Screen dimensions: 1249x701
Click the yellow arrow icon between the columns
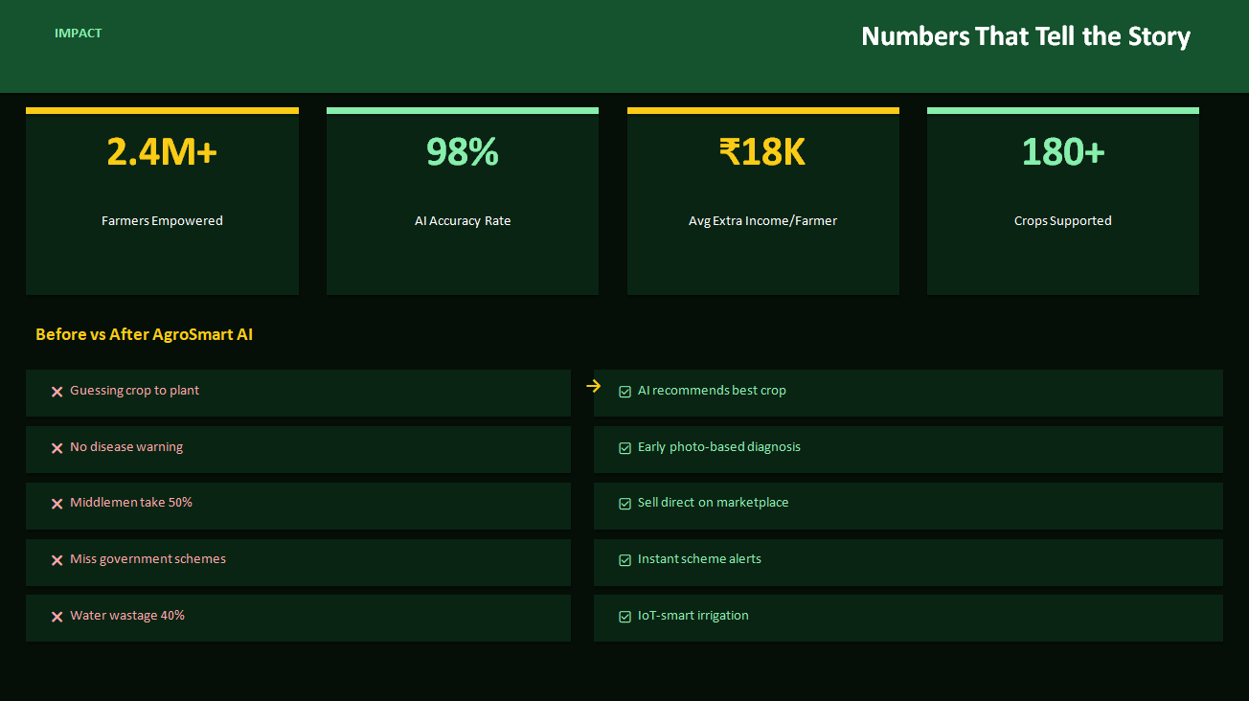pos(594,386)
